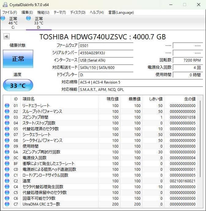Click status orb for ID 02 スループットパフォーマンス
The width and height of the screenshot is (206, 211).
point(7,111)
